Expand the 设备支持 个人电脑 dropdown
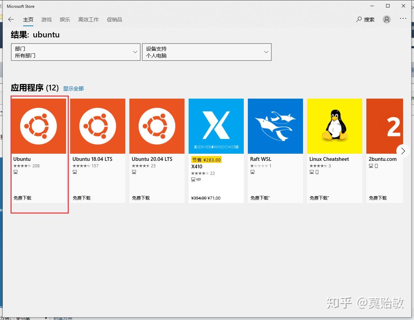The height and width of the screenshot is (320, 414). (207, 52)
